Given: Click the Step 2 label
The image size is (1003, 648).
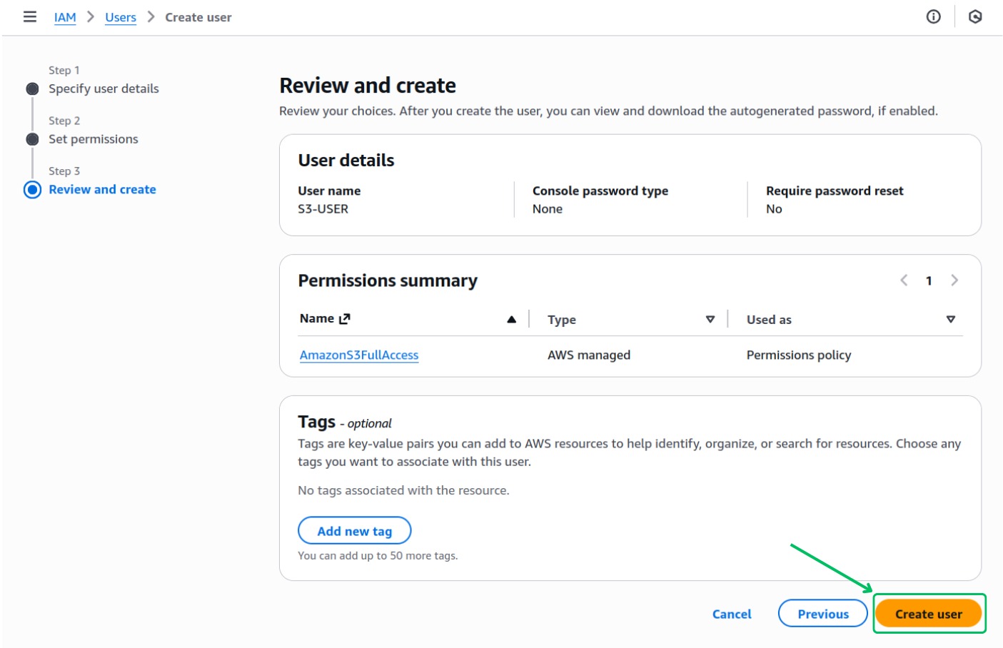Looking at the screenshot, I should pyautogui.click(x=64, y=121).
